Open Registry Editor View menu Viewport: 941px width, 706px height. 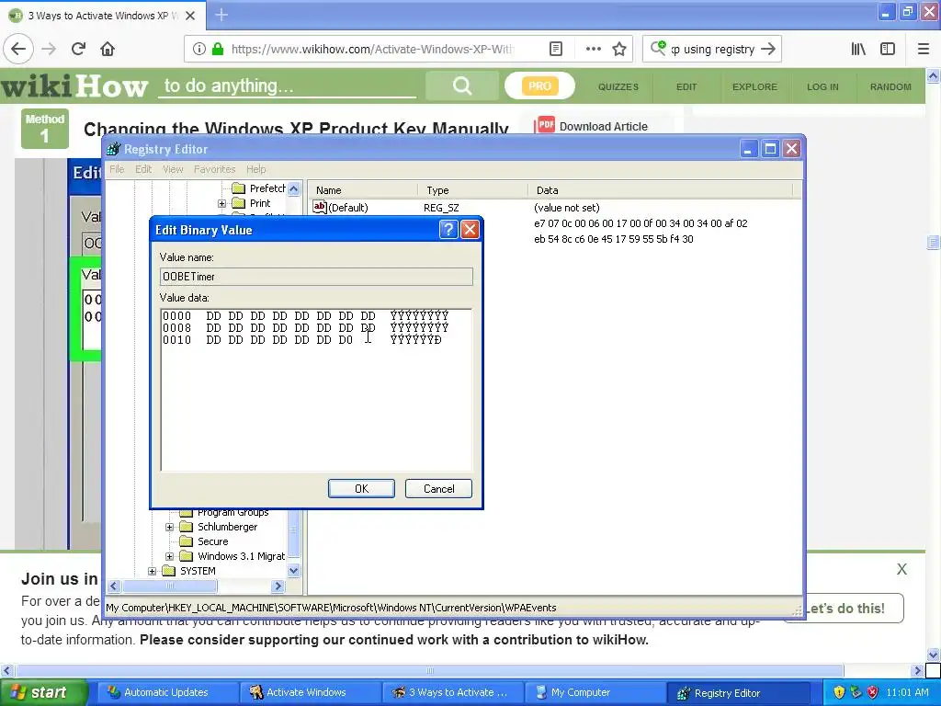coord(173,169)
